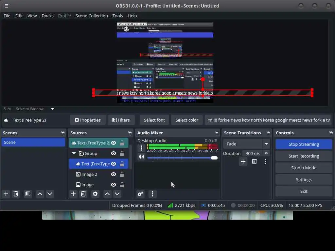Open source Properties button
The image size is (335, 251).
coord(88,120)
